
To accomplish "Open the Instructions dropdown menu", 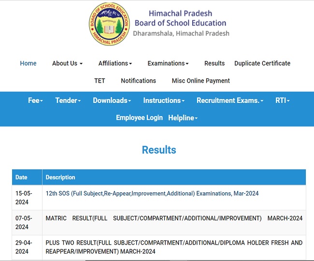I will point(164,101).
